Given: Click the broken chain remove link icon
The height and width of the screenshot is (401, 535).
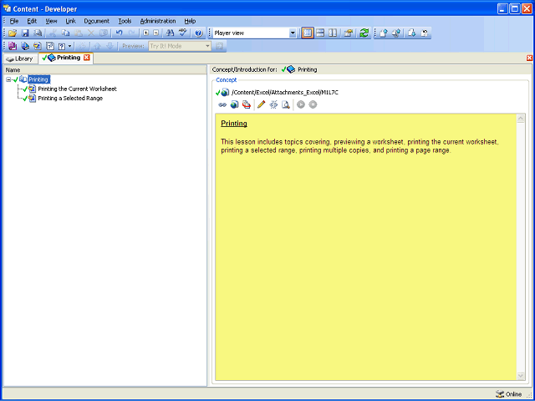Looking at the screenshot, I should tap(273, 104).
